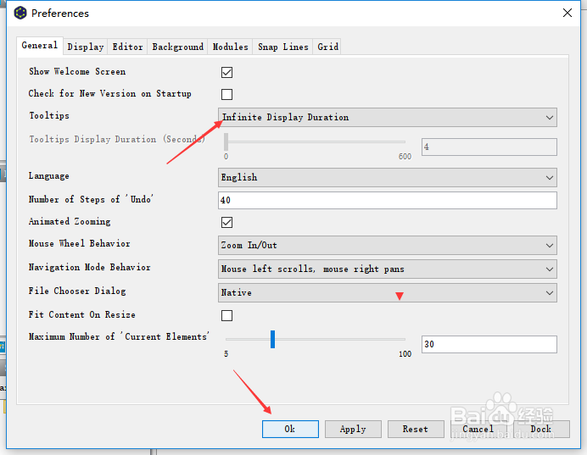
Task: Click the 'Language' label text
Action: click(x=49, y=175)
